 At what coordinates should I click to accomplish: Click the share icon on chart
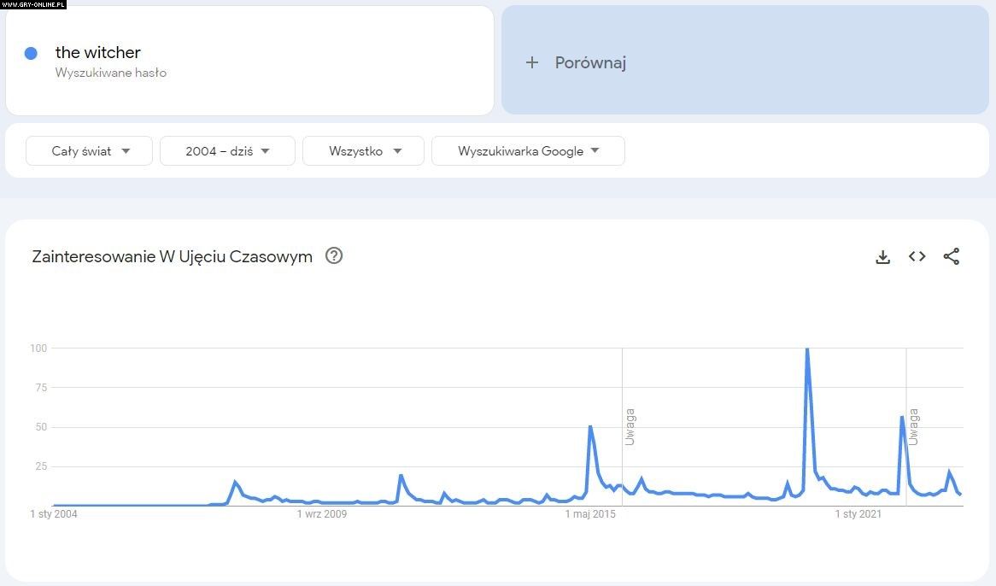pos(951,256)
